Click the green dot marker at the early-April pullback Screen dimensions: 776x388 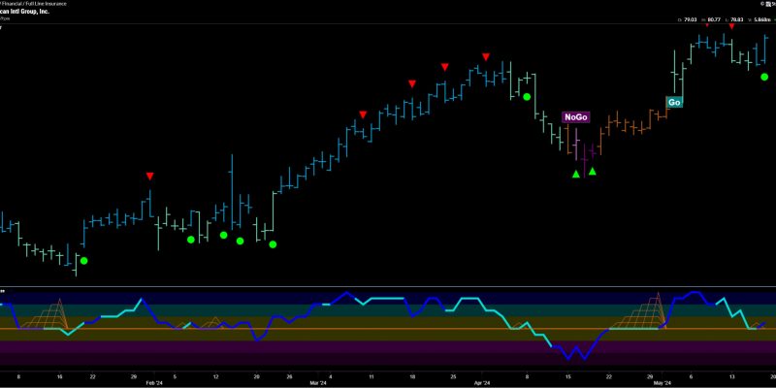pyautogui.click(x=527, y=96)
